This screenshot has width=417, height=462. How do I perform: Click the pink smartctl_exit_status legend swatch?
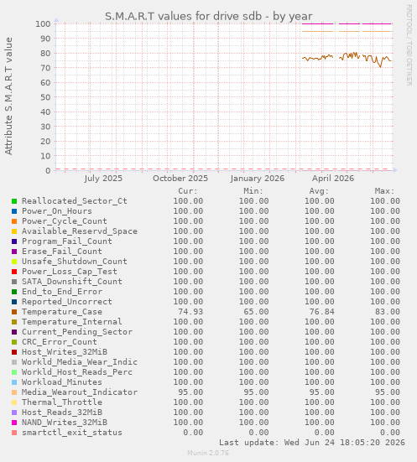click(x=14, y=433)
